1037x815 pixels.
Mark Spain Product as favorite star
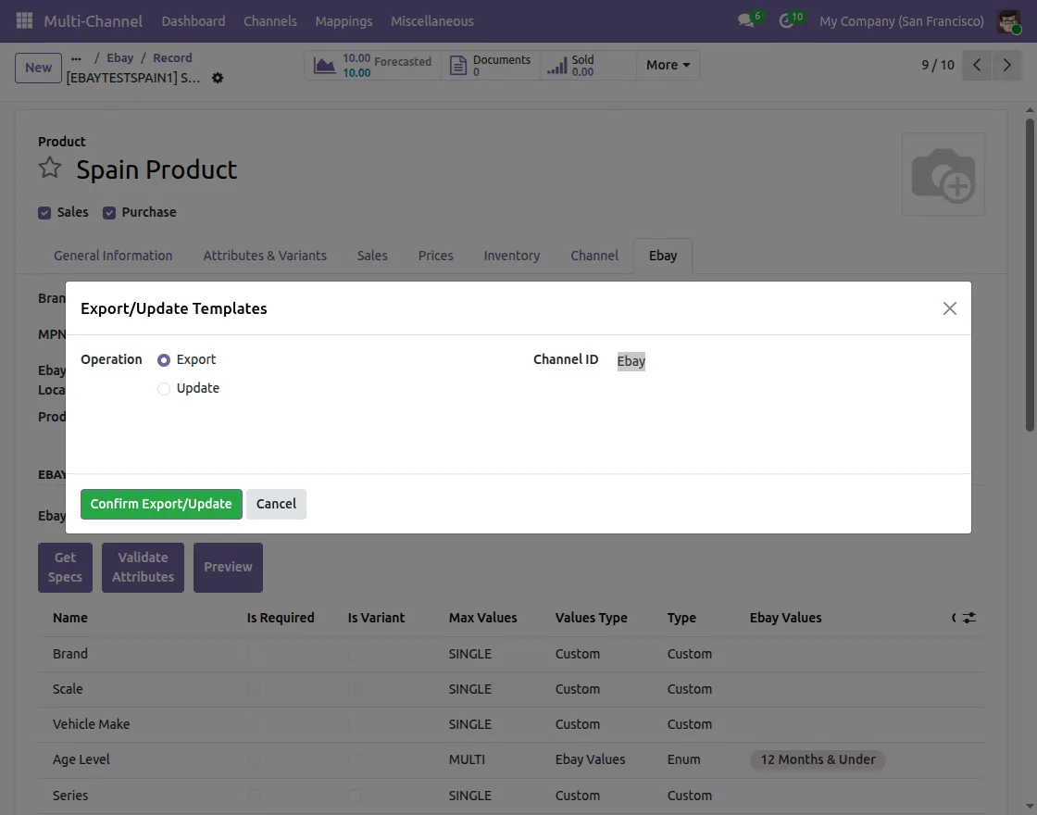click(50, 168)
